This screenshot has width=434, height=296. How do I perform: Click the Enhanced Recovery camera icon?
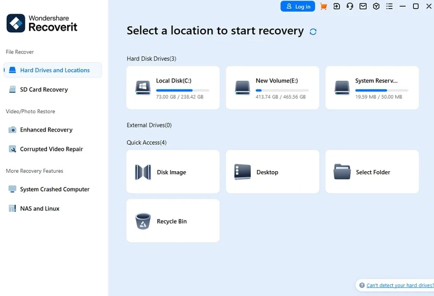[x=12, y=129]
